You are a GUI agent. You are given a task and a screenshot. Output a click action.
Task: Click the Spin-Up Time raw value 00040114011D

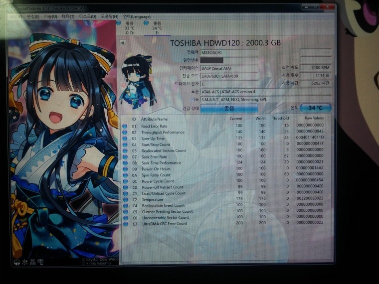[310, 138]
